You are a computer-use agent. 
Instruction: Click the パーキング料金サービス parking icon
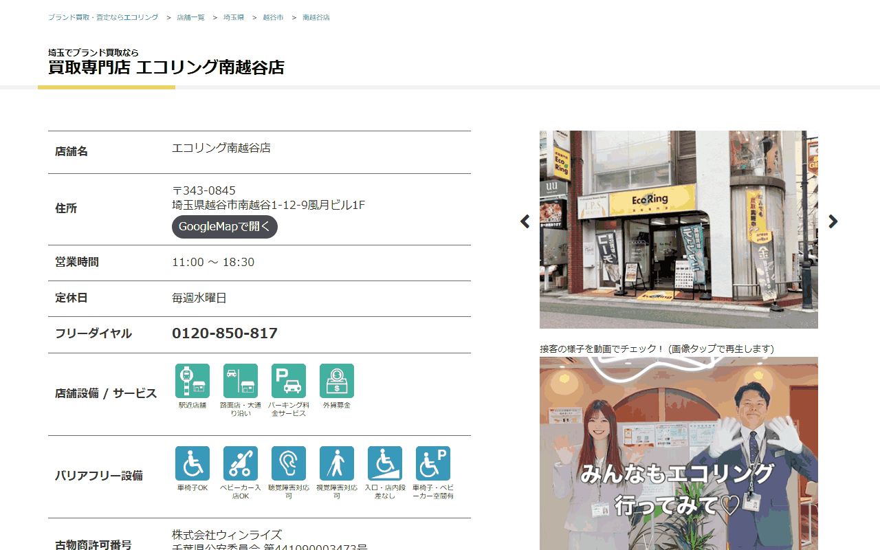point(289,381)
